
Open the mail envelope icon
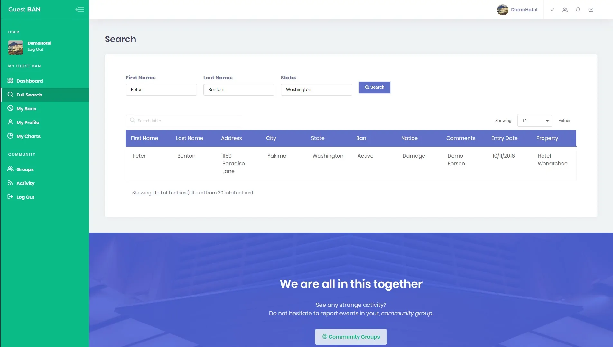pyautogui.click(x=591, y=10)
